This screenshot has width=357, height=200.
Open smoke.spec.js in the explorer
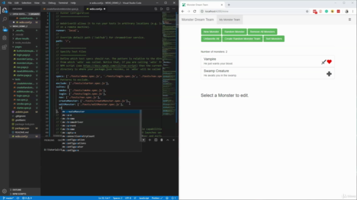click(x=24, y=104)
